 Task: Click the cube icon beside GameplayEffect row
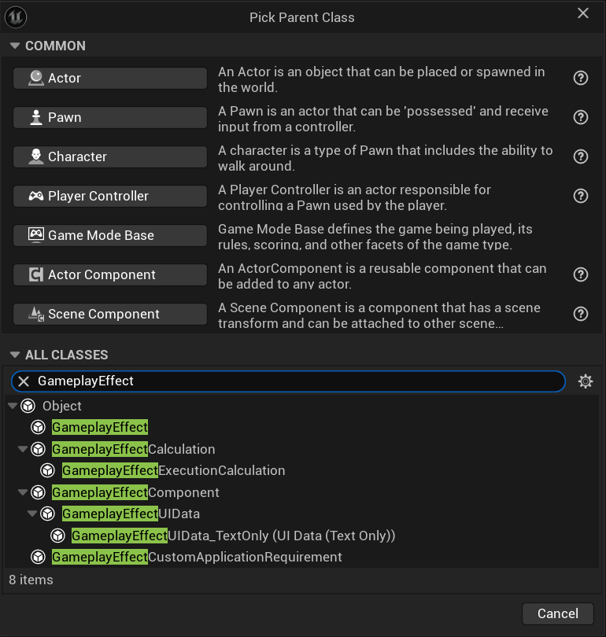[x=39, y=427]
